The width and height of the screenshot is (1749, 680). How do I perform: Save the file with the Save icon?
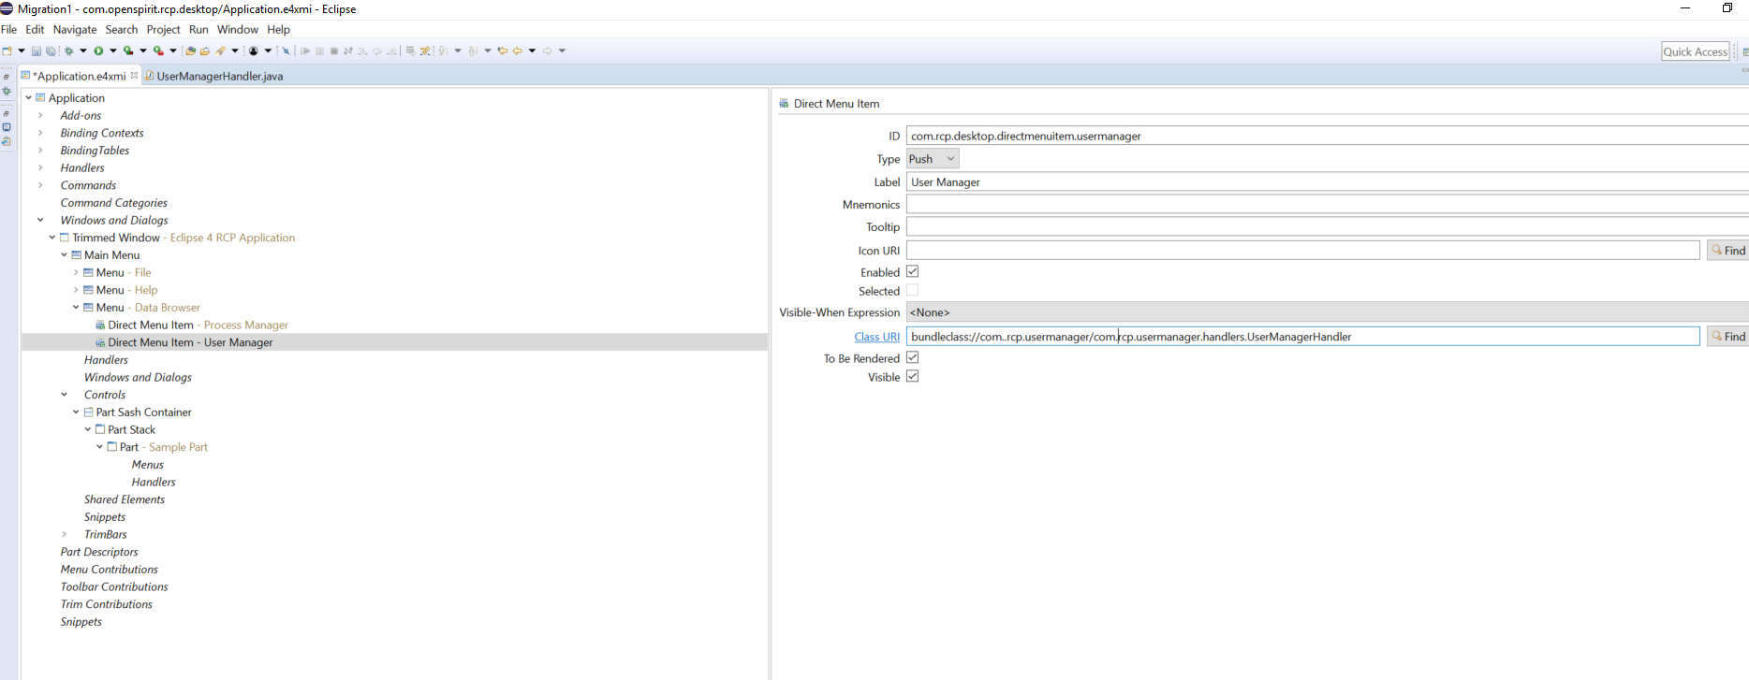pyautogui.click(x=37, y=51)
